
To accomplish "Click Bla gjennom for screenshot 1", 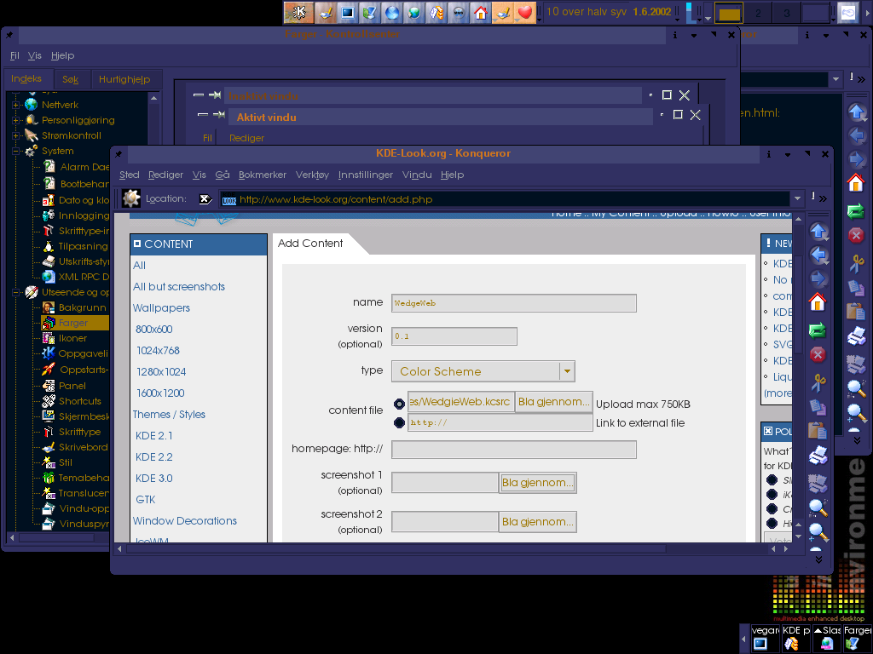I will pos(537,483).
